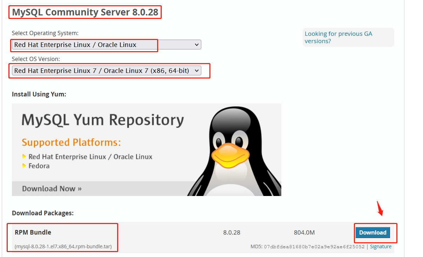
Task: Click the MD5 checksum value
Action: [x=314, y=246]
